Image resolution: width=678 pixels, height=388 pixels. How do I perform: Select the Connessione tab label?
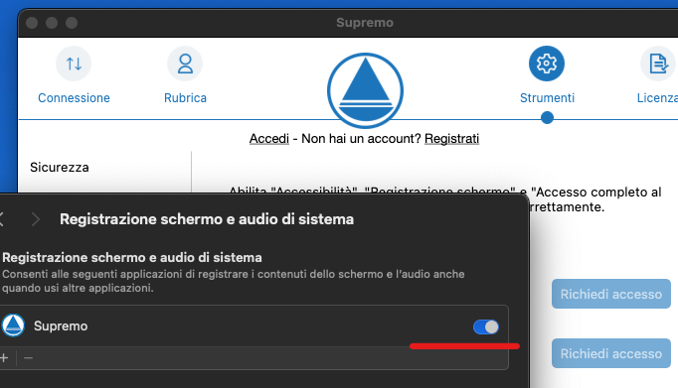tap(74, 98)
